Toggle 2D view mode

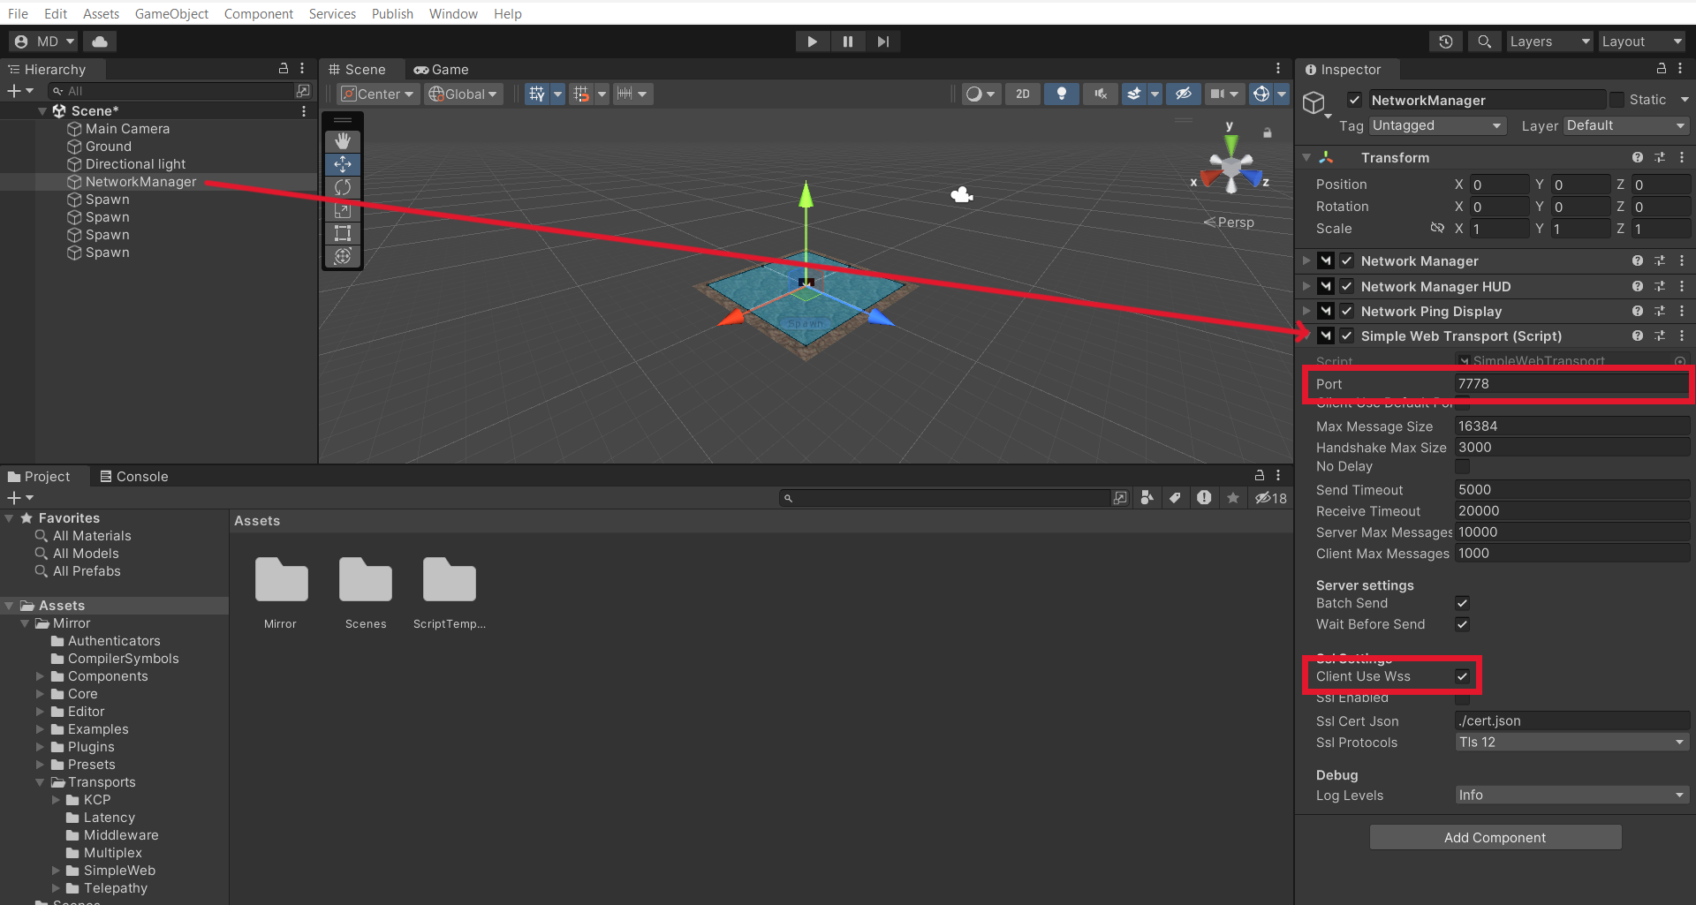coord(1022,94)
